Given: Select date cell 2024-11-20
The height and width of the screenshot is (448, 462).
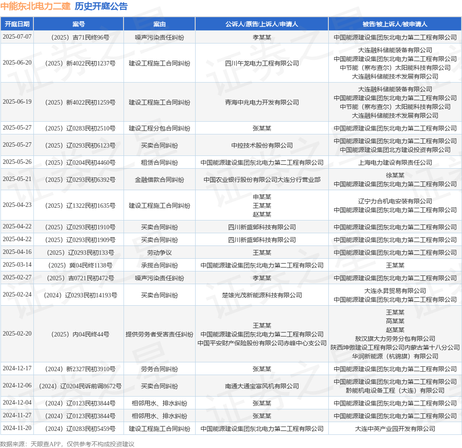Looking at the screenshot, I should [x=17, y=428].
